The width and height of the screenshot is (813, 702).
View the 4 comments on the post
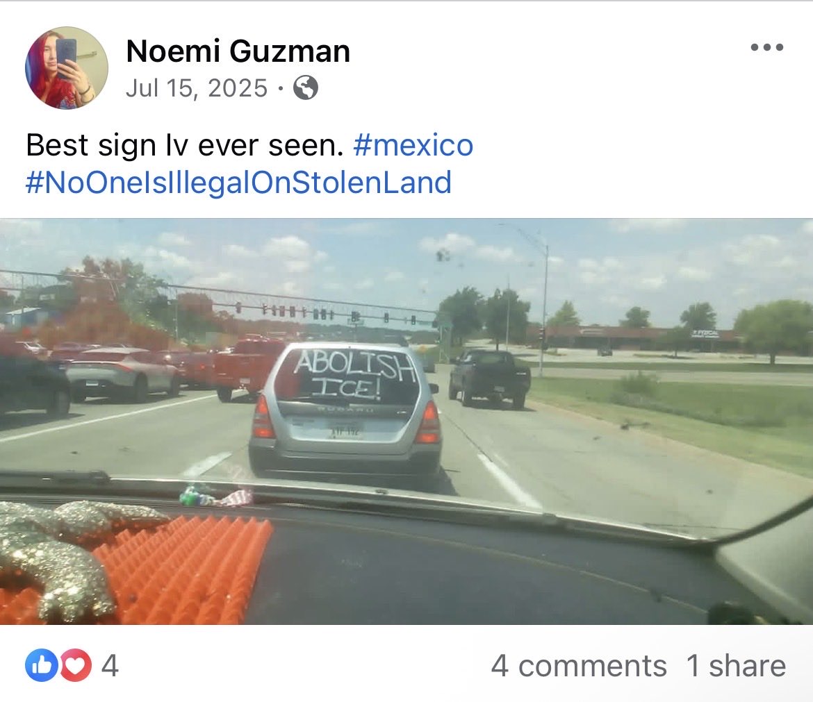(x=579, y=666)
